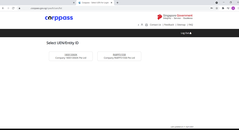Select UEN 180013060K

(71, 54)
